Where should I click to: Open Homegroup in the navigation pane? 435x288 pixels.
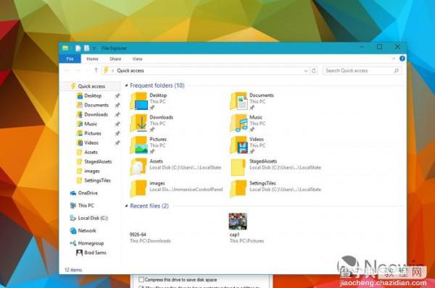pos(91,243)
